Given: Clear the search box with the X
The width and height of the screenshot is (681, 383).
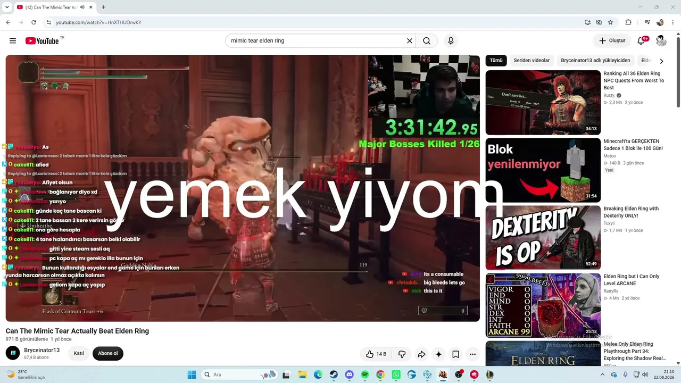Looking at the screenshot, I should point(410,41).
